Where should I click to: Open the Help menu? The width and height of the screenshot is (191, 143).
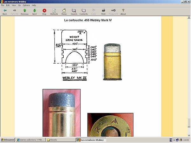click(x=34, y=5)
